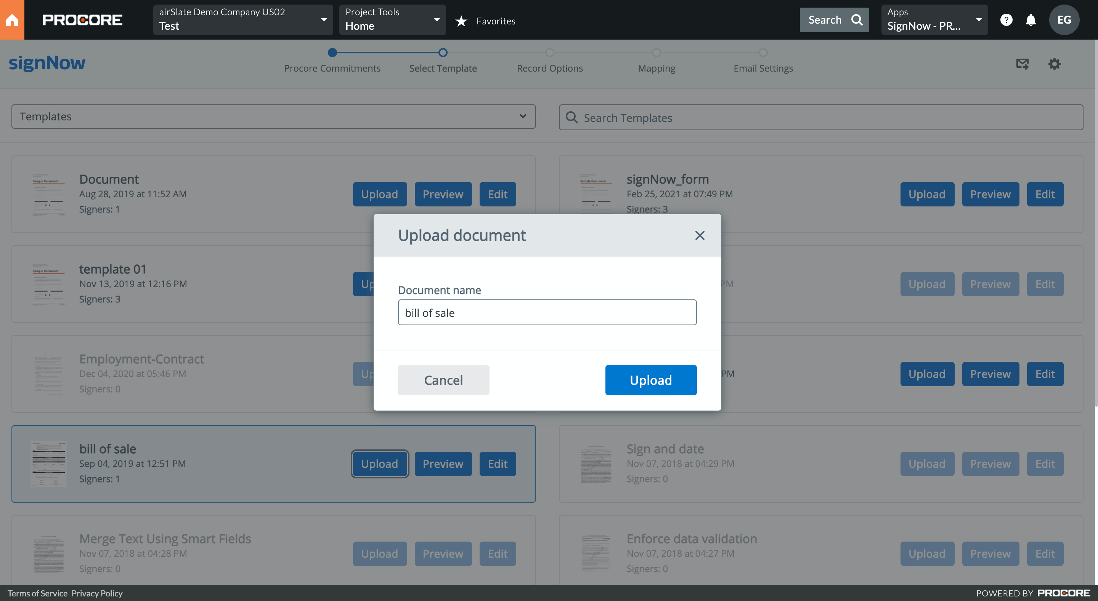
Task: Open Terms of Service link
Action: [37, 593]
